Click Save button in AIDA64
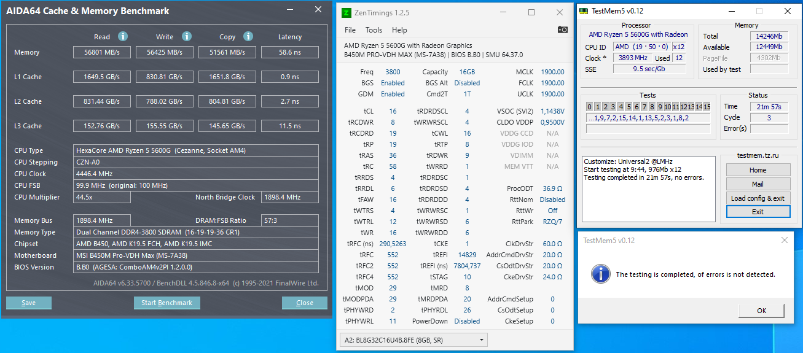Screen dimensions: 803x353 [x=29, y=303]
